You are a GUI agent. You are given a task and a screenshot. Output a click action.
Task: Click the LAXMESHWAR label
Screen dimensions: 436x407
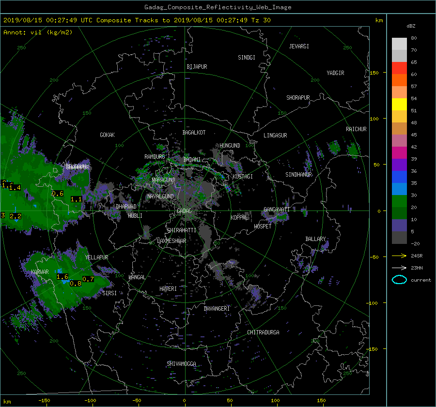[171, 241]
